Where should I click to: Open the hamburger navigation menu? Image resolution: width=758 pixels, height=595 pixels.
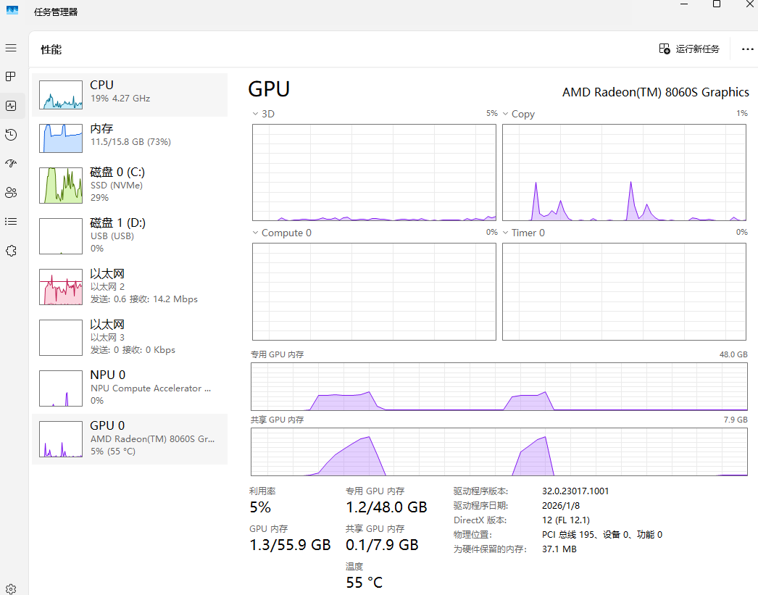pyautogui.click(x=11, y=48)
